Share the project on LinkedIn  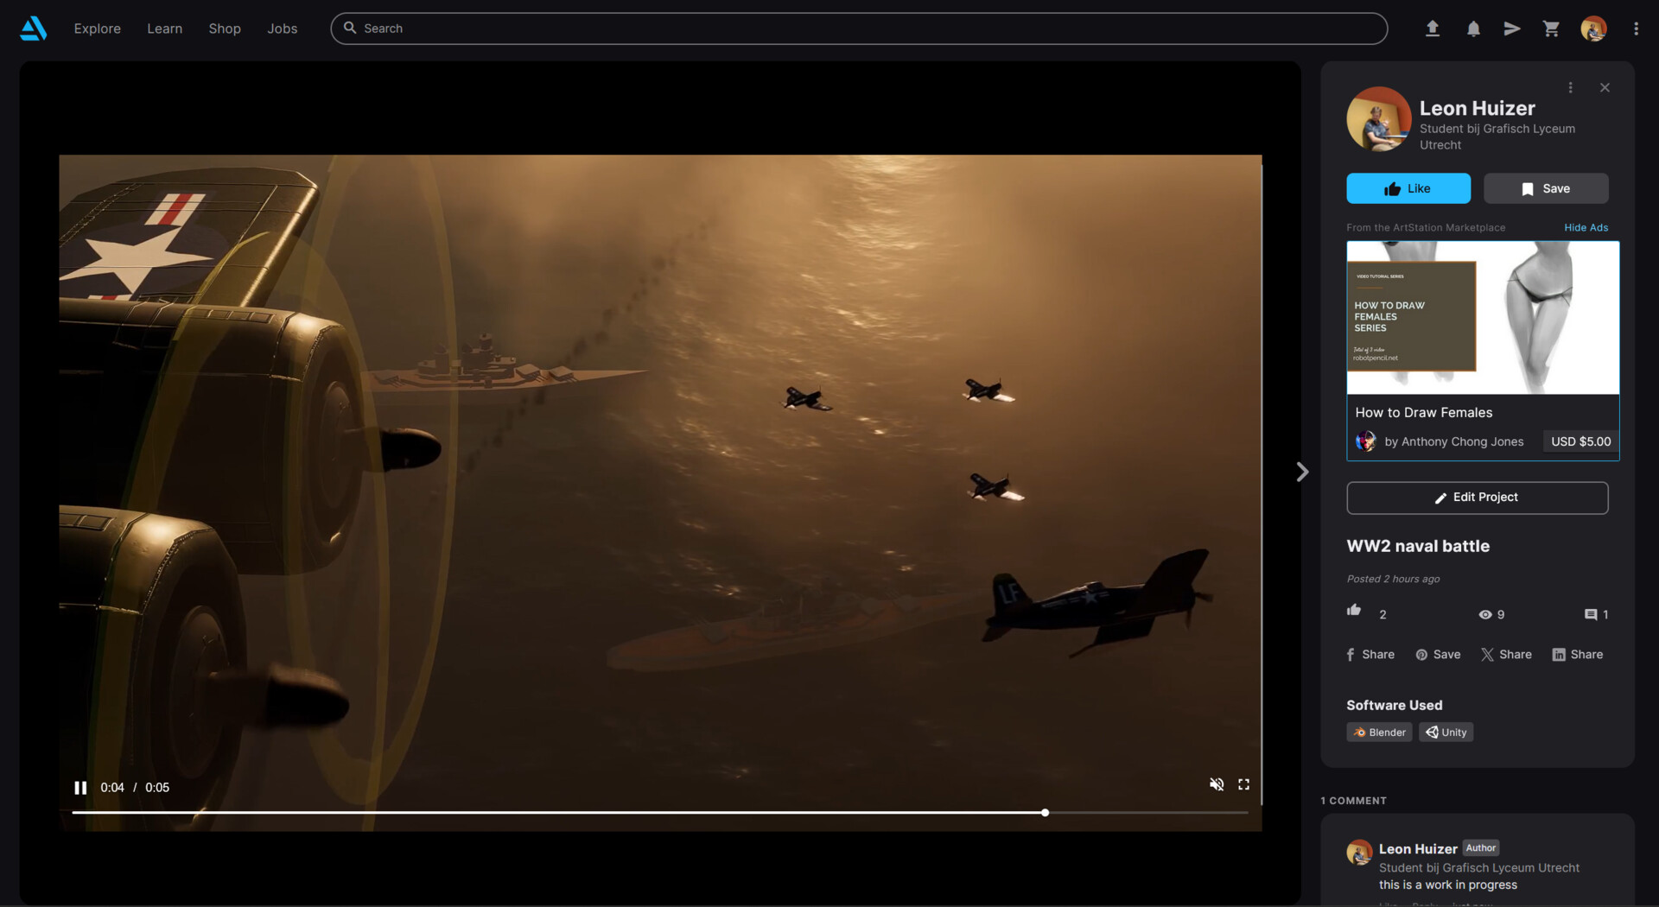pyautogui.click(x=1577, y=654)
